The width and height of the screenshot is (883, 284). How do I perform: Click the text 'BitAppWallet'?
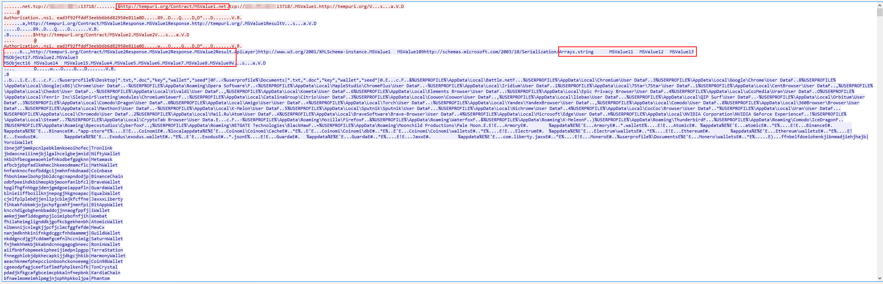(x=107, y=205)
